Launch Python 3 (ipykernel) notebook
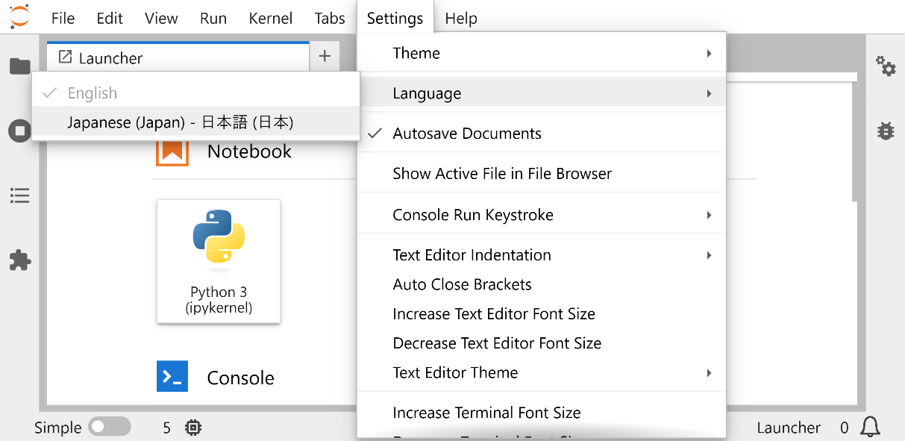Screen dimensions: 905x441 [x=219, y=261]
